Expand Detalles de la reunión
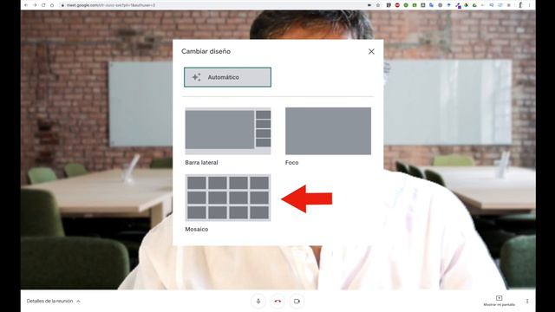Screen dimensions: 555x312 coord(54,301)
